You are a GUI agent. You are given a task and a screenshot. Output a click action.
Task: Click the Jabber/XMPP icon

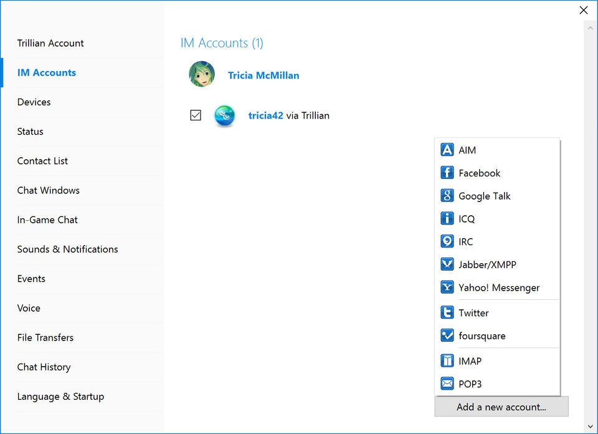click(x=447, y=264)
